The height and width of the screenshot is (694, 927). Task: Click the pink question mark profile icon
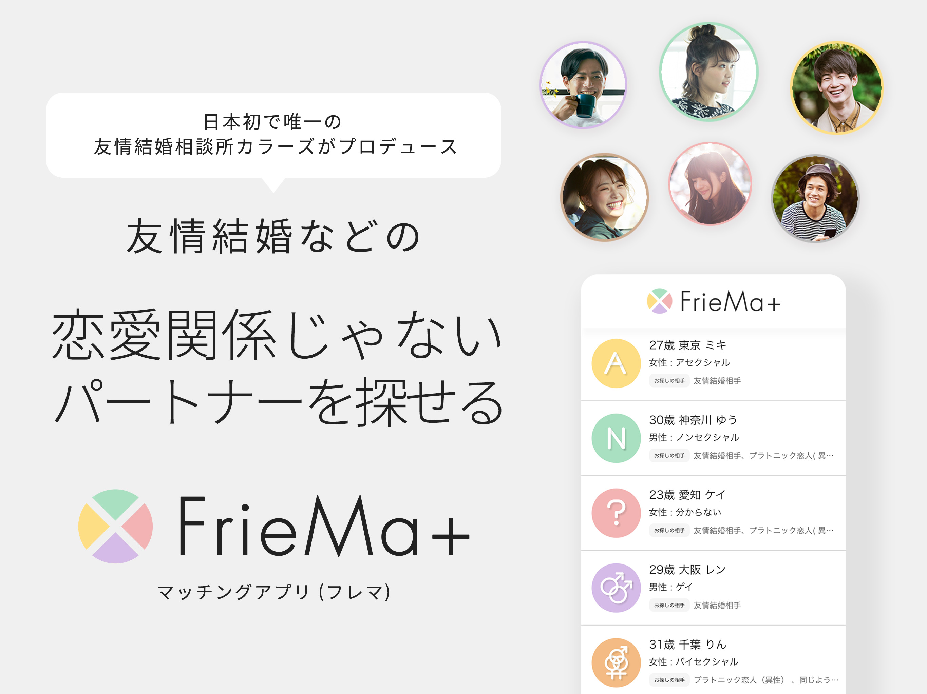coord(616,513)
